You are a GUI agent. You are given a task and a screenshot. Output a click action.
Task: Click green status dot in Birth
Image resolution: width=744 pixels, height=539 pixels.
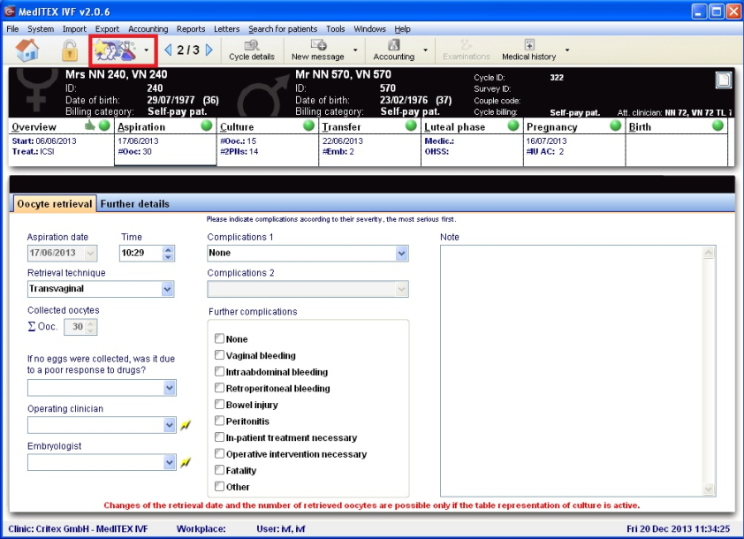717,125
